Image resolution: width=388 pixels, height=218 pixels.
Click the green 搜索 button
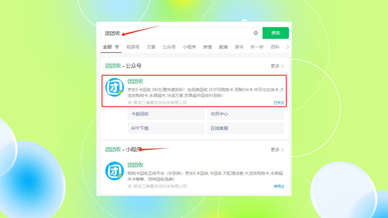[x=276, y=33]
